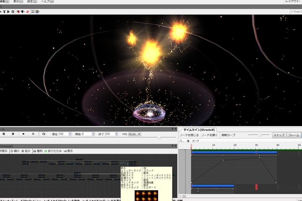Viewport: 302px width, 201px height.
Task: Step back one frame
Action: point(3,134)
